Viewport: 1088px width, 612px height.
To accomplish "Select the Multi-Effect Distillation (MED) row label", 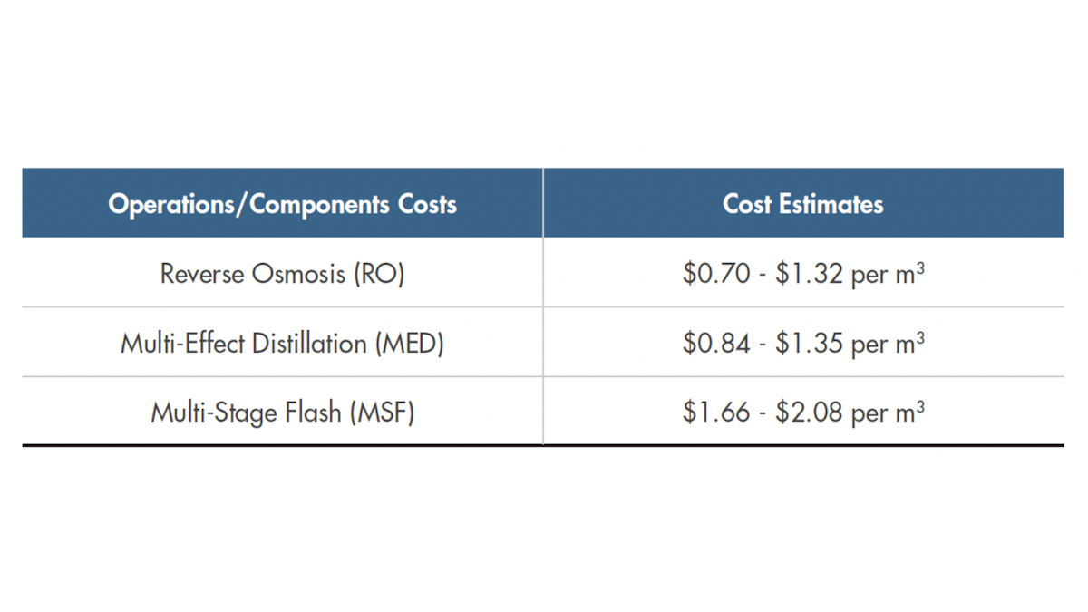I will click(282, 344).
